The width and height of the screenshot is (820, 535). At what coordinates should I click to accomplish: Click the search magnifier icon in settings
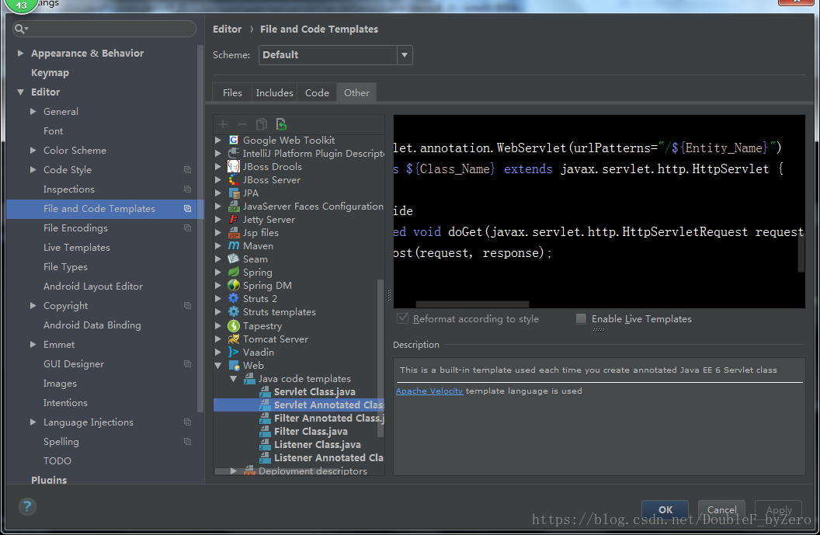tap(21, 29)
